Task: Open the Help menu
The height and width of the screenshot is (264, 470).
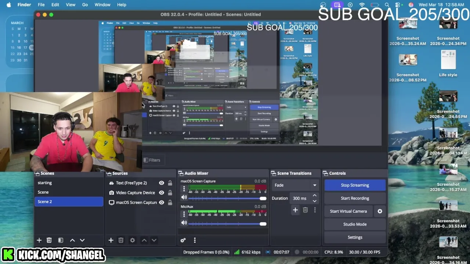Action: [x=122, y=5]
